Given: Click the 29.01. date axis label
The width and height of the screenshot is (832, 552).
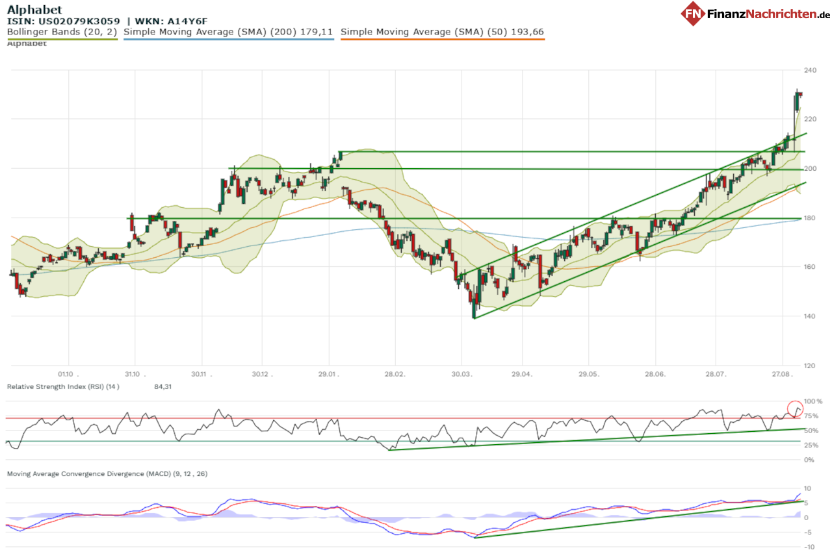Looking at the screenshot, I should (328, 374).
